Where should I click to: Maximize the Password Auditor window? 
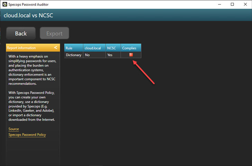coord(232,4)
